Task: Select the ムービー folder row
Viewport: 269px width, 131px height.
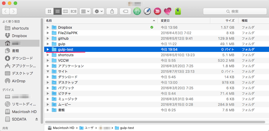Action: pos(156,105)
